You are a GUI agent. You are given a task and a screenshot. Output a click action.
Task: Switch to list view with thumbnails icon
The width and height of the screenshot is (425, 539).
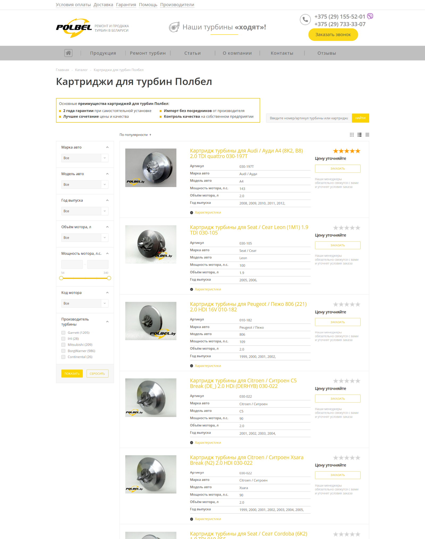coord(359,135)
